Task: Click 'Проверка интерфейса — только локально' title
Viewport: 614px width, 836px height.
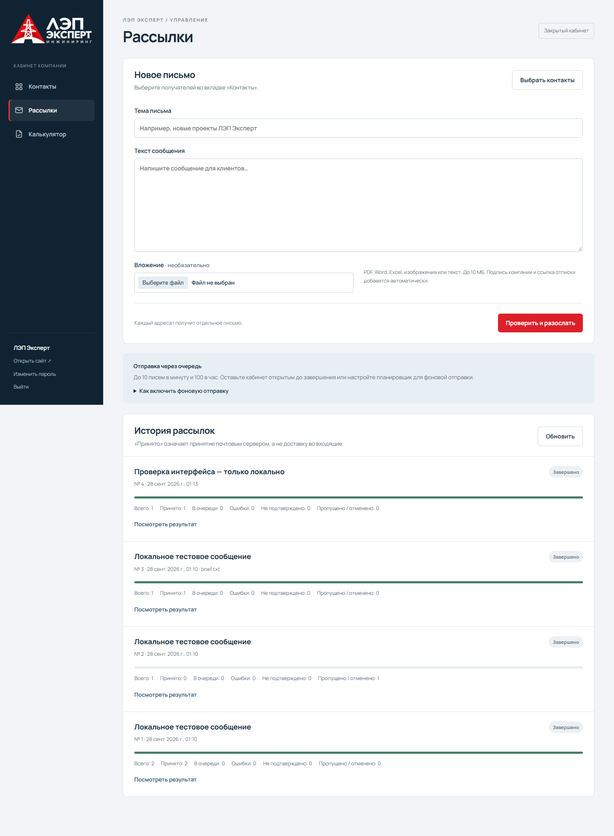Action: click(209, 472)
